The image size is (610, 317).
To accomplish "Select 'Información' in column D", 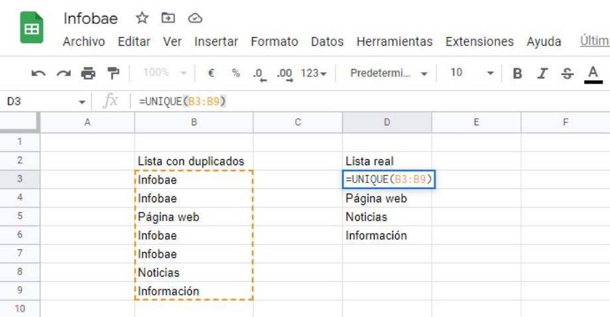I will (387, 235).
